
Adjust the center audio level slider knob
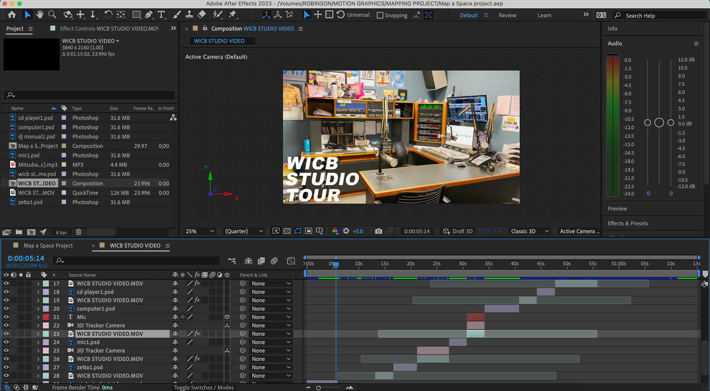pyautogui.click(x=659, y=122)
